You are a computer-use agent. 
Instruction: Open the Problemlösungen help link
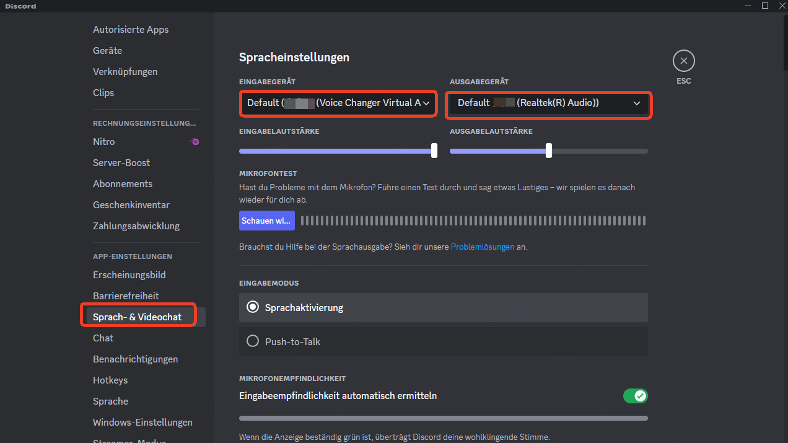click(x=483, y=247)
